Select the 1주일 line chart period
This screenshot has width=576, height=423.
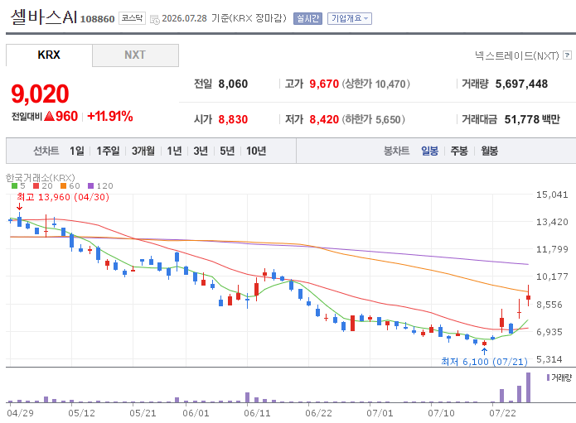click(x=108, y=151)
